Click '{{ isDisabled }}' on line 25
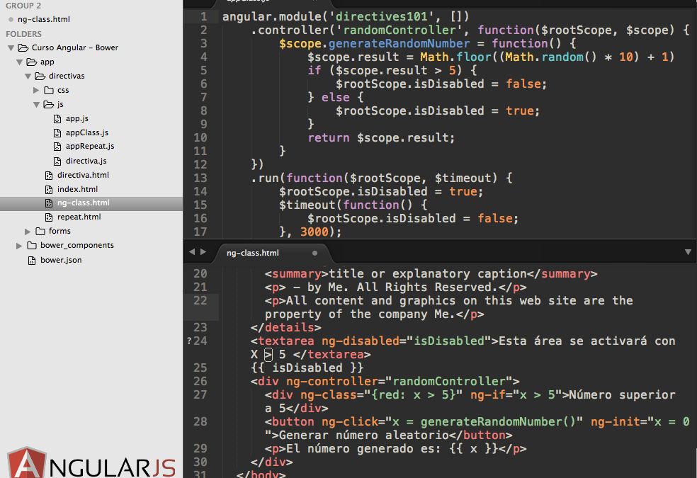The image size is (697, 478). (x=307, y=368)
